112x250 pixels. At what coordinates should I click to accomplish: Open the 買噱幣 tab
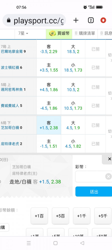pyautogui.click(x=59, y=33)
